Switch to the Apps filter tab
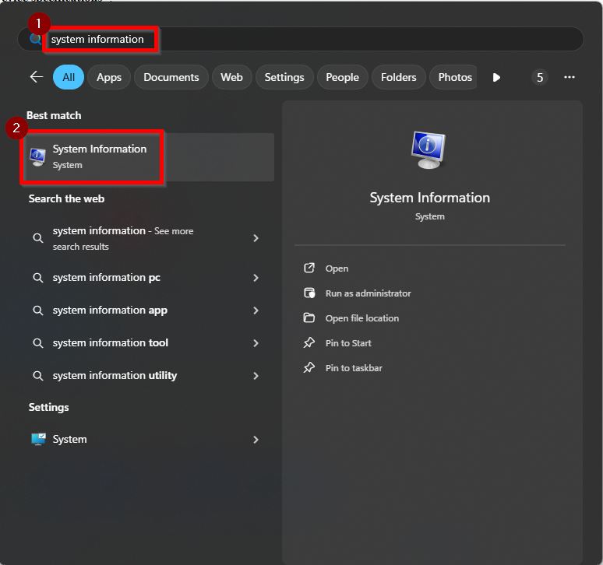This screenshot has height=565, width=603. pos(109,77)
